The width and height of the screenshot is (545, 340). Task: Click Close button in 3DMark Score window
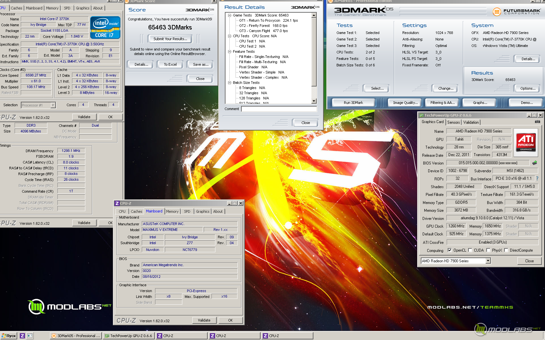[x=200, y=79]
